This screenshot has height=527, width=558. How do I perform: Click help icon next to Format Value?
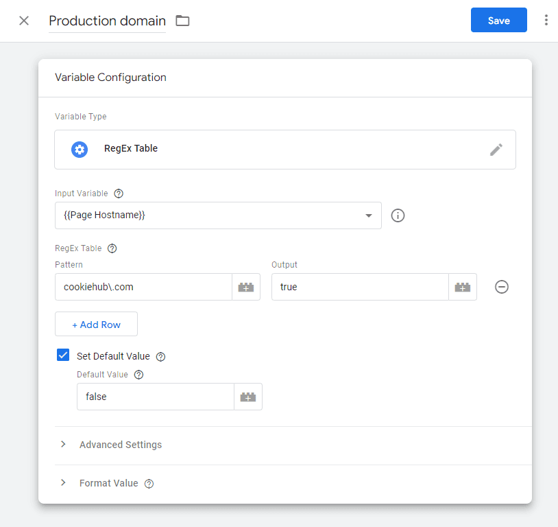coord(149,484)
